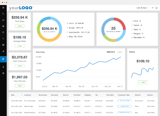Click the Customer column header
Screen dimensions: 160x116
[x=28, y=95]
